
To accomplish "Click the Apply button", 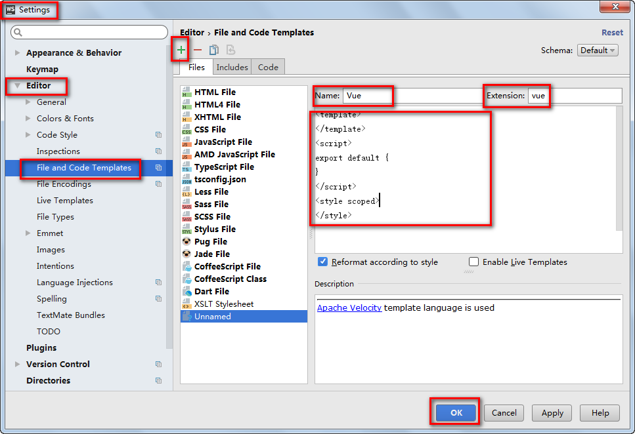I will point(552,412).
